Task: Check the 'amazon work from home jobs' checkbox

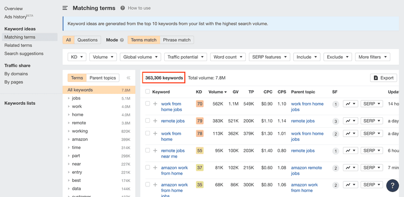Action: point(147,184)
